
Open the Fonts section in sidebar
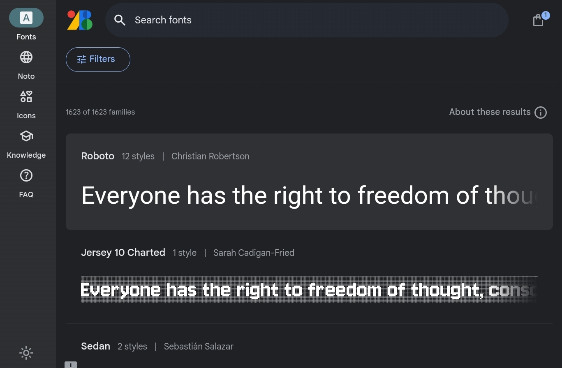click(x=26, y=18)
